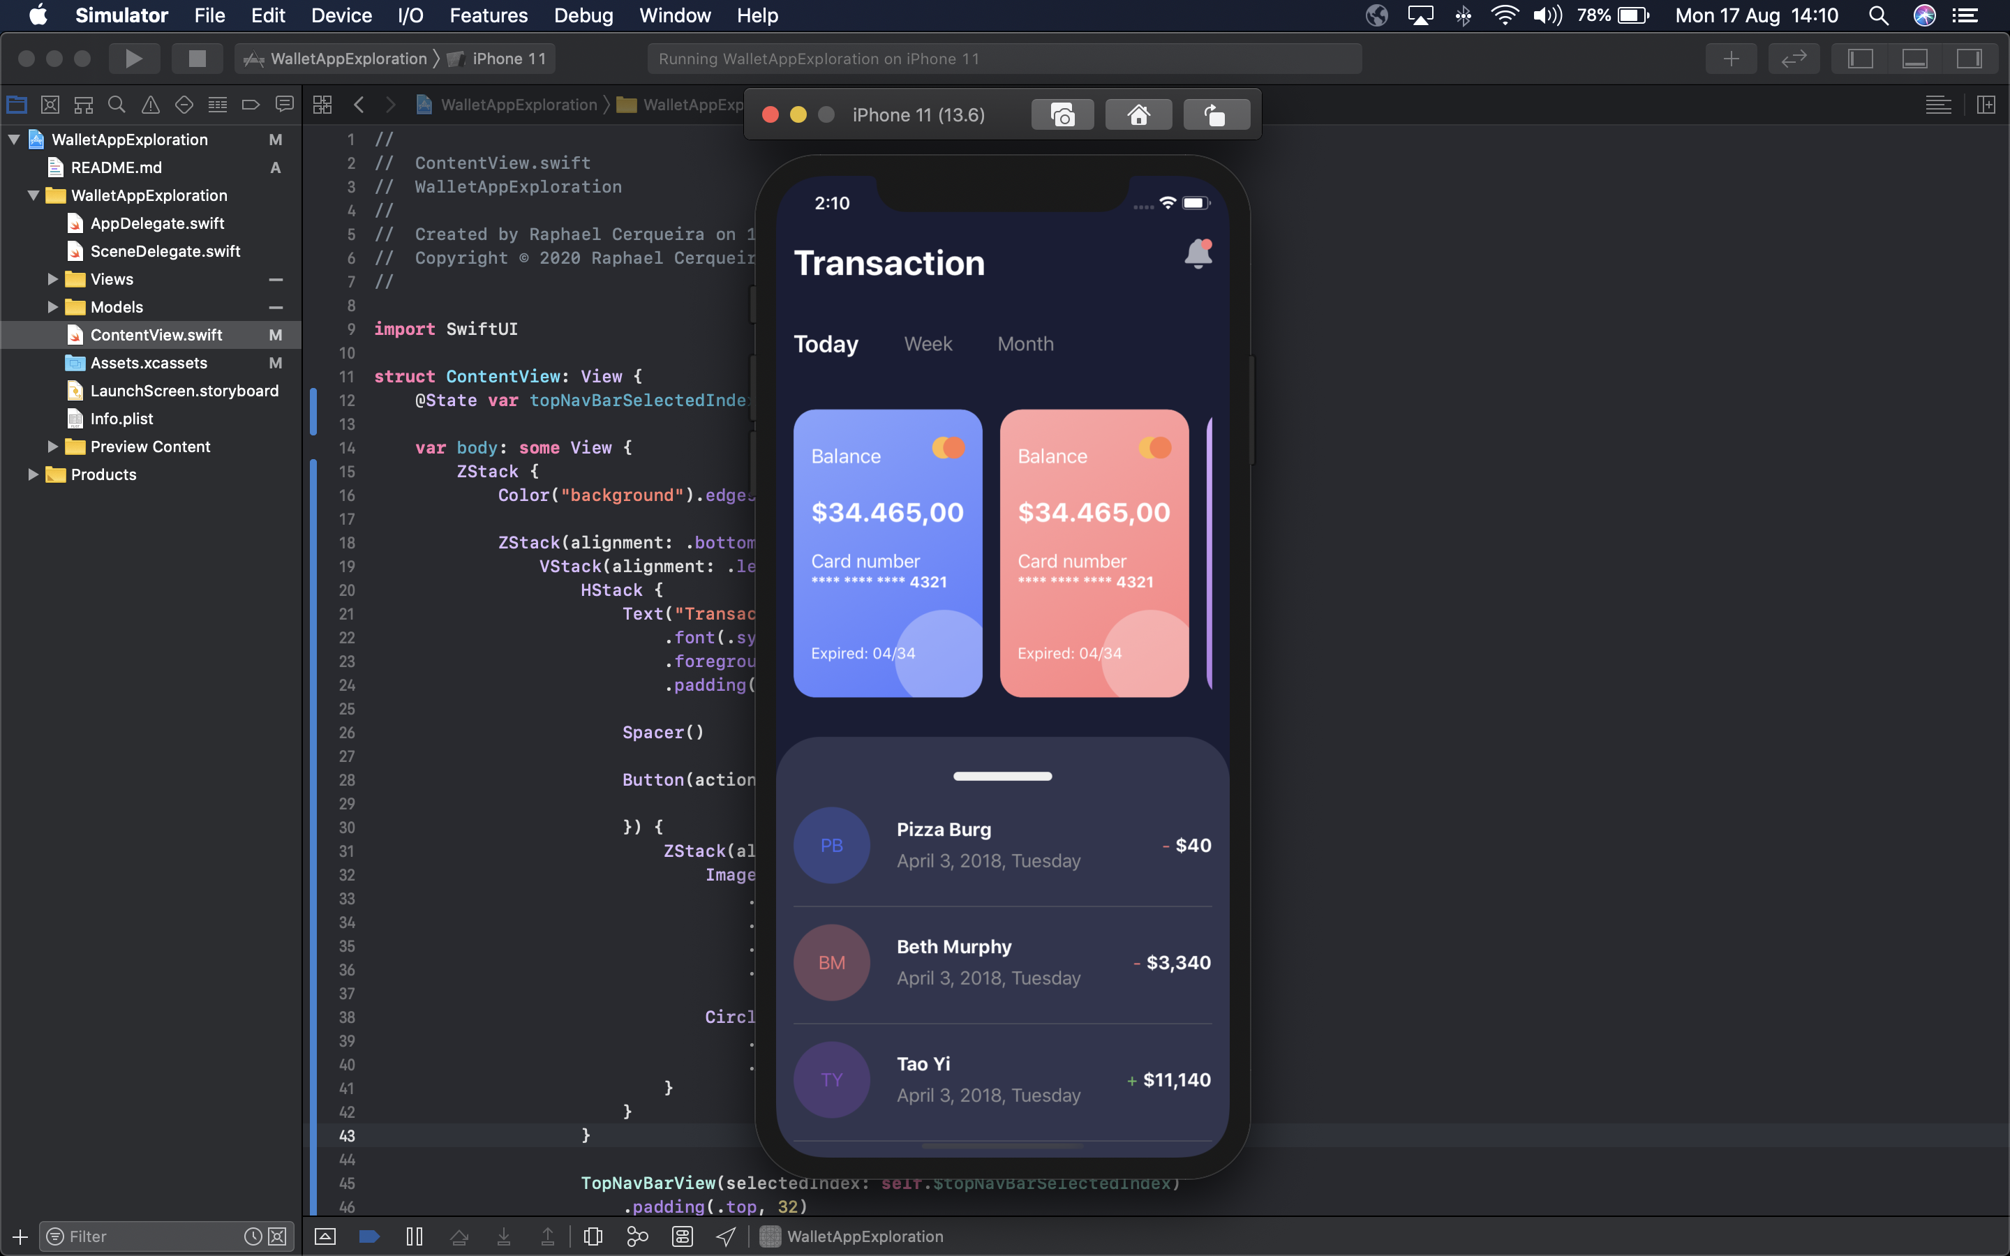Image resolution: width=2010 pixels, height=1256 pixels.
Task: Toggle source-control status filter in navigator
Action: click(x=277, y=1236)
